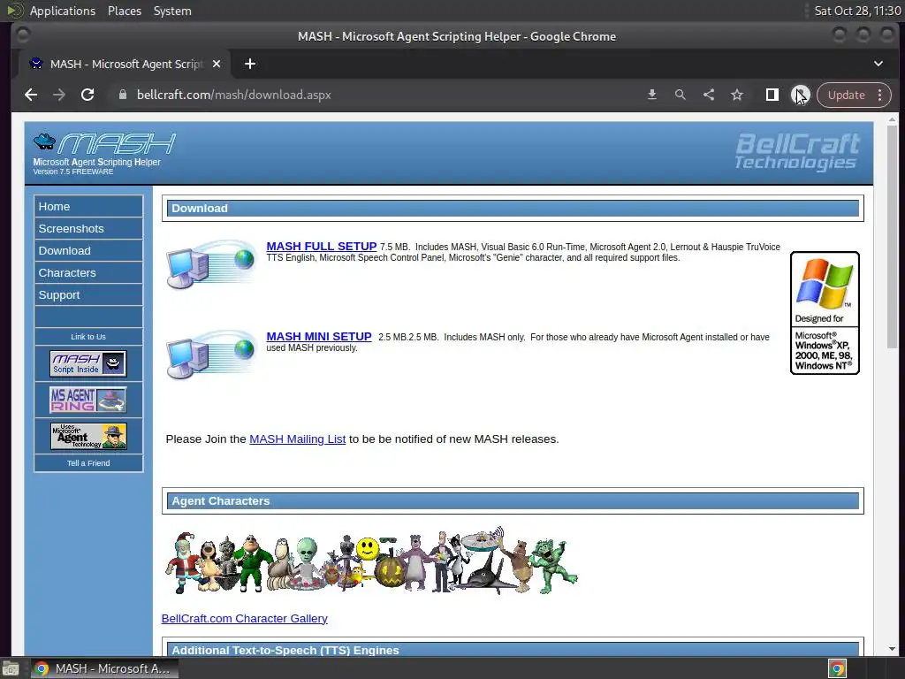905x679 pixels.
Task: Open the Characters sidebar menu item
Action: 88,272
